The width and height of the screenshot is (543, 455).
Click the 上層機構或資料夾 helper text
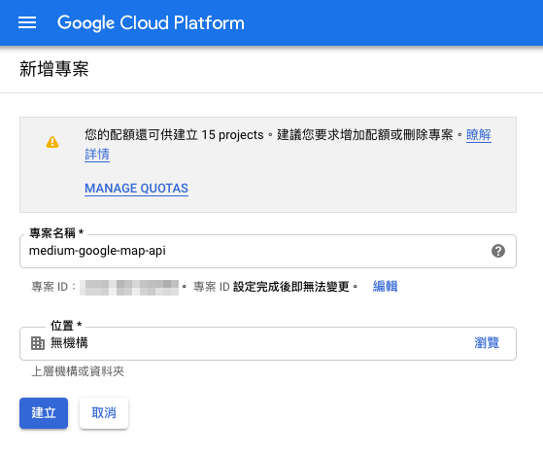click(x=78, y=371)
